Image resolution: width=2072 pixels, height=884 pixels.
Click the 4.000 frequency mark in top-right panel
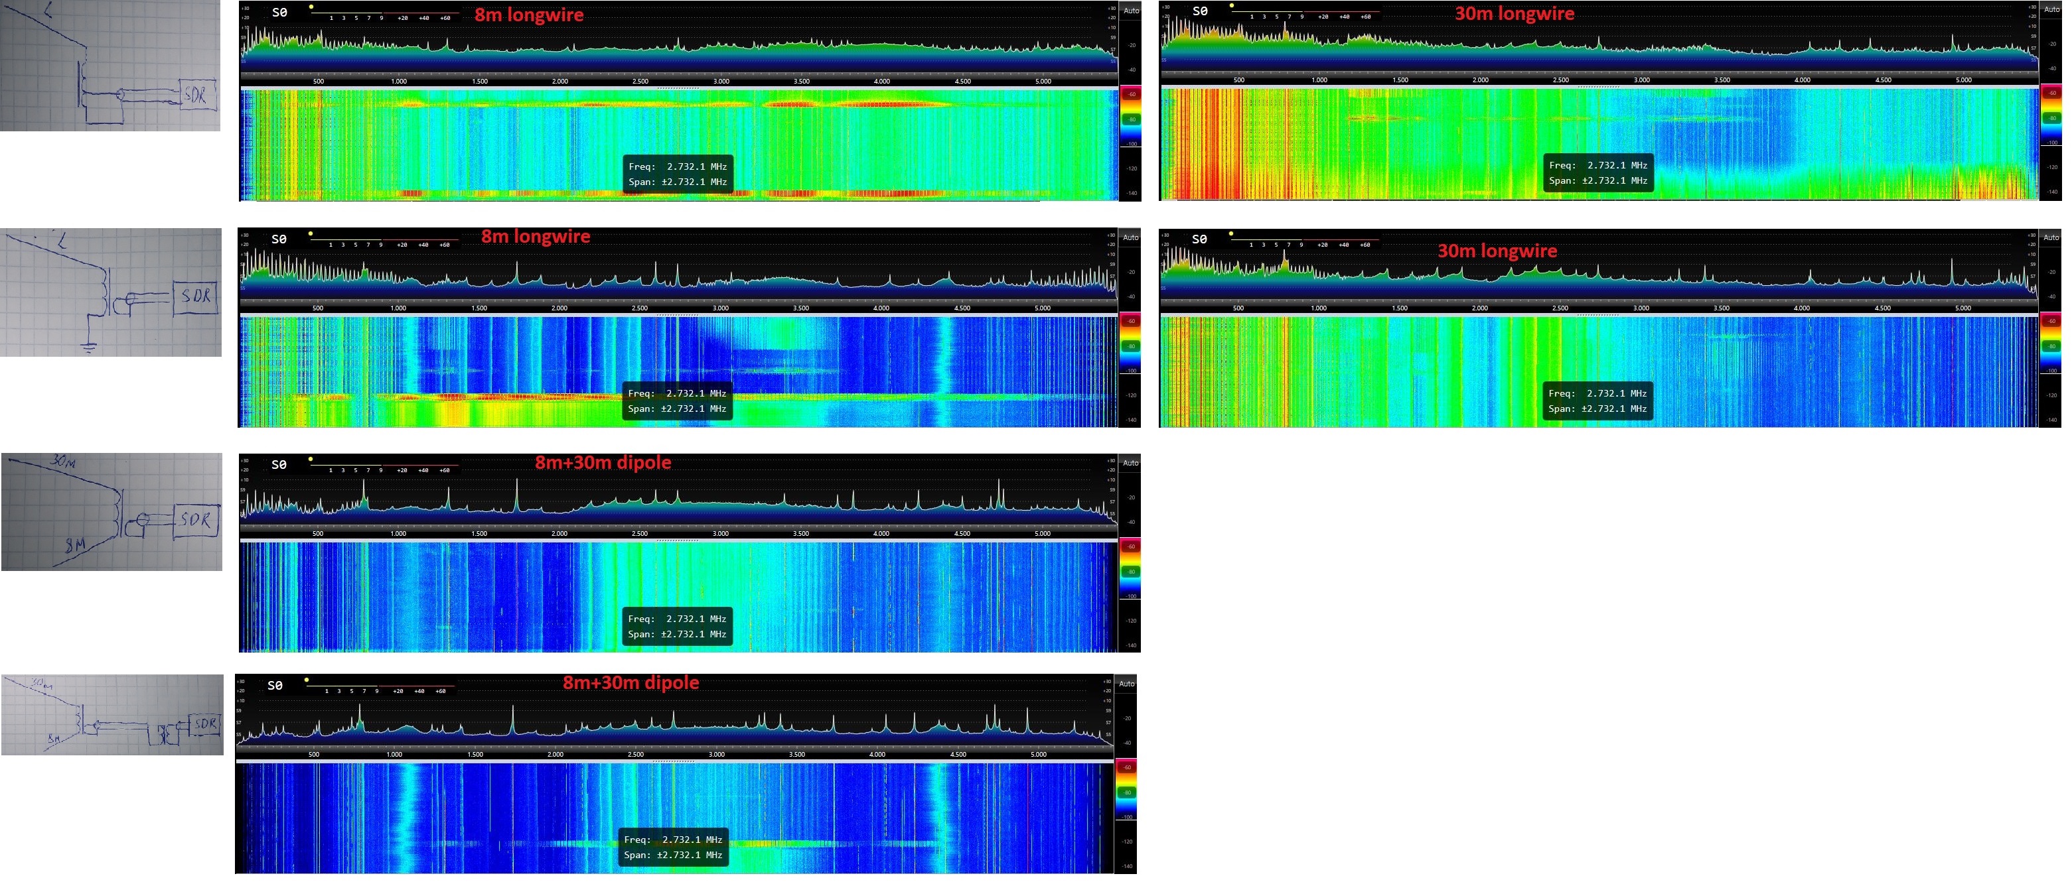pyautogui.click(x=1803, y=80)
